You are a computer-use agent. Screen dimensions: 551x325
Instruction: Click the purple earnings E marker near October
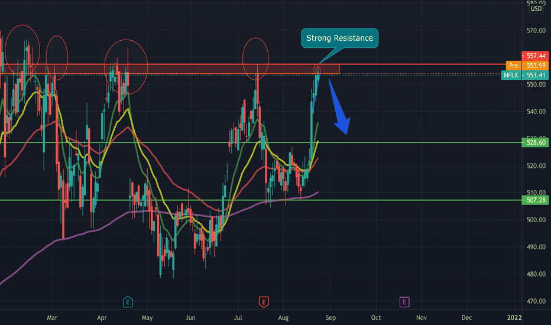coord(404,302)
